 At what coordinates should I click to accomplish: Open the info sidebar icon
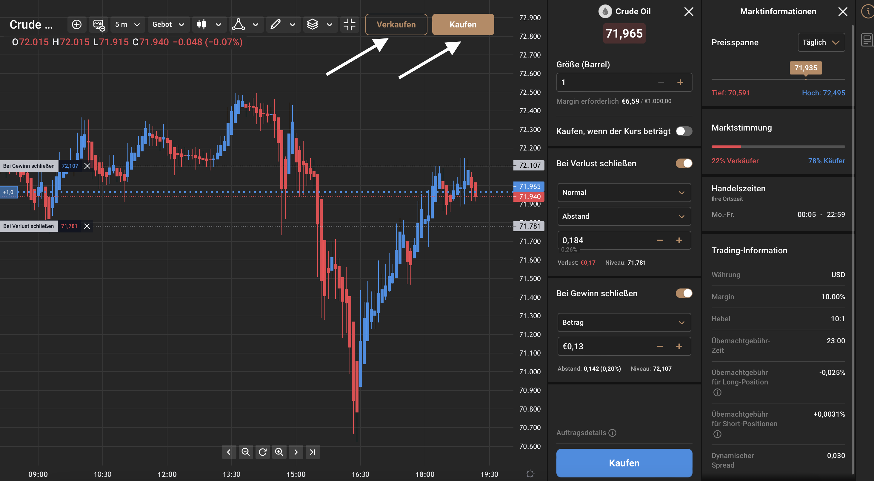(x=868, y=12)
